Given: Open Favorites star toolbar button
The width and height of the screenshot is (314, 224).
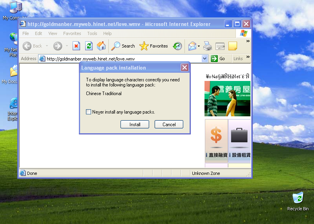Looking at the screenshot, I should (153, 46).
